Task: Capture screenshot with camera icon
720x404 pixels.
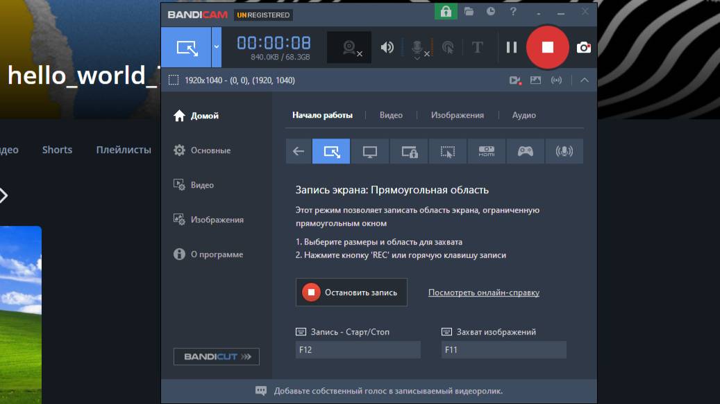Action: click(x=584, y=47)
